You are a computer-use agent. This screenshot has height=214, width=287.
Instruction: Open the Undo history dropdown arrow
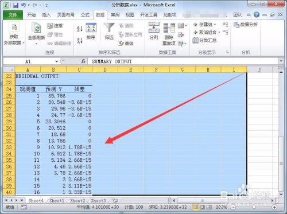click(x=29, y=5)
